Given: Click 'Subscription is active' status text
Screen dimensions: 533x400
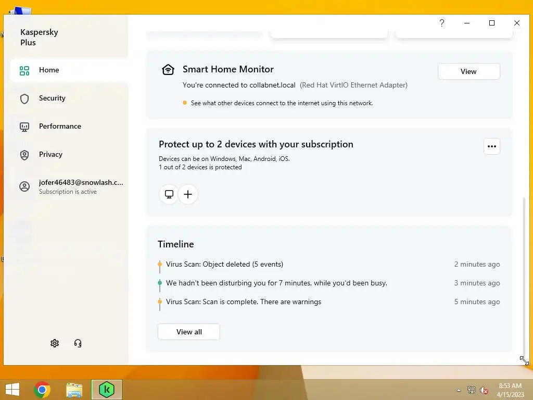Looking at the screenshot, I should 68,192.
